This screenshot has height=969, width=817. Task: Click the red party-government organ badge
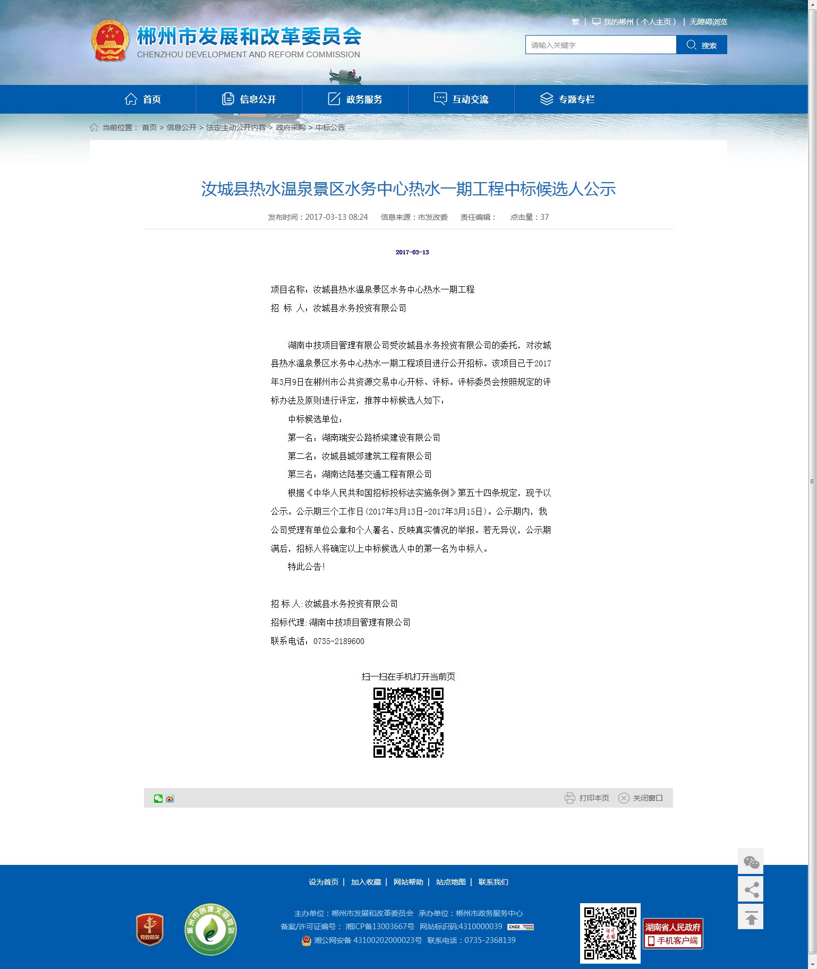pyautogui.click(x=150, y=929)
